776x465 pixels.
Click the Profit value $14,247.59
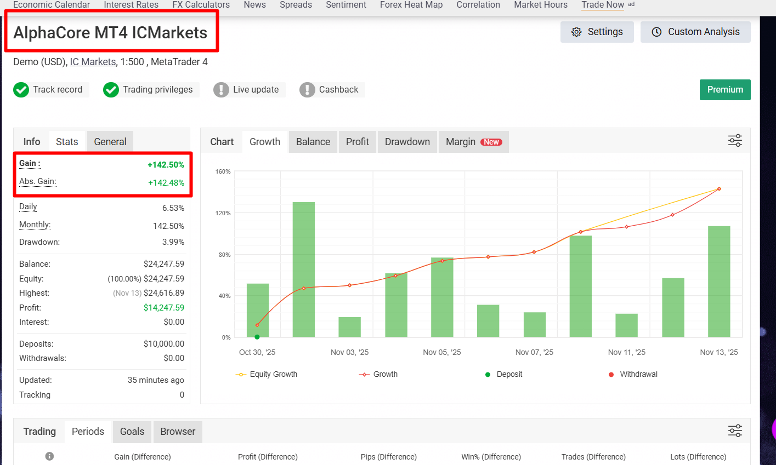pos(164,308)
